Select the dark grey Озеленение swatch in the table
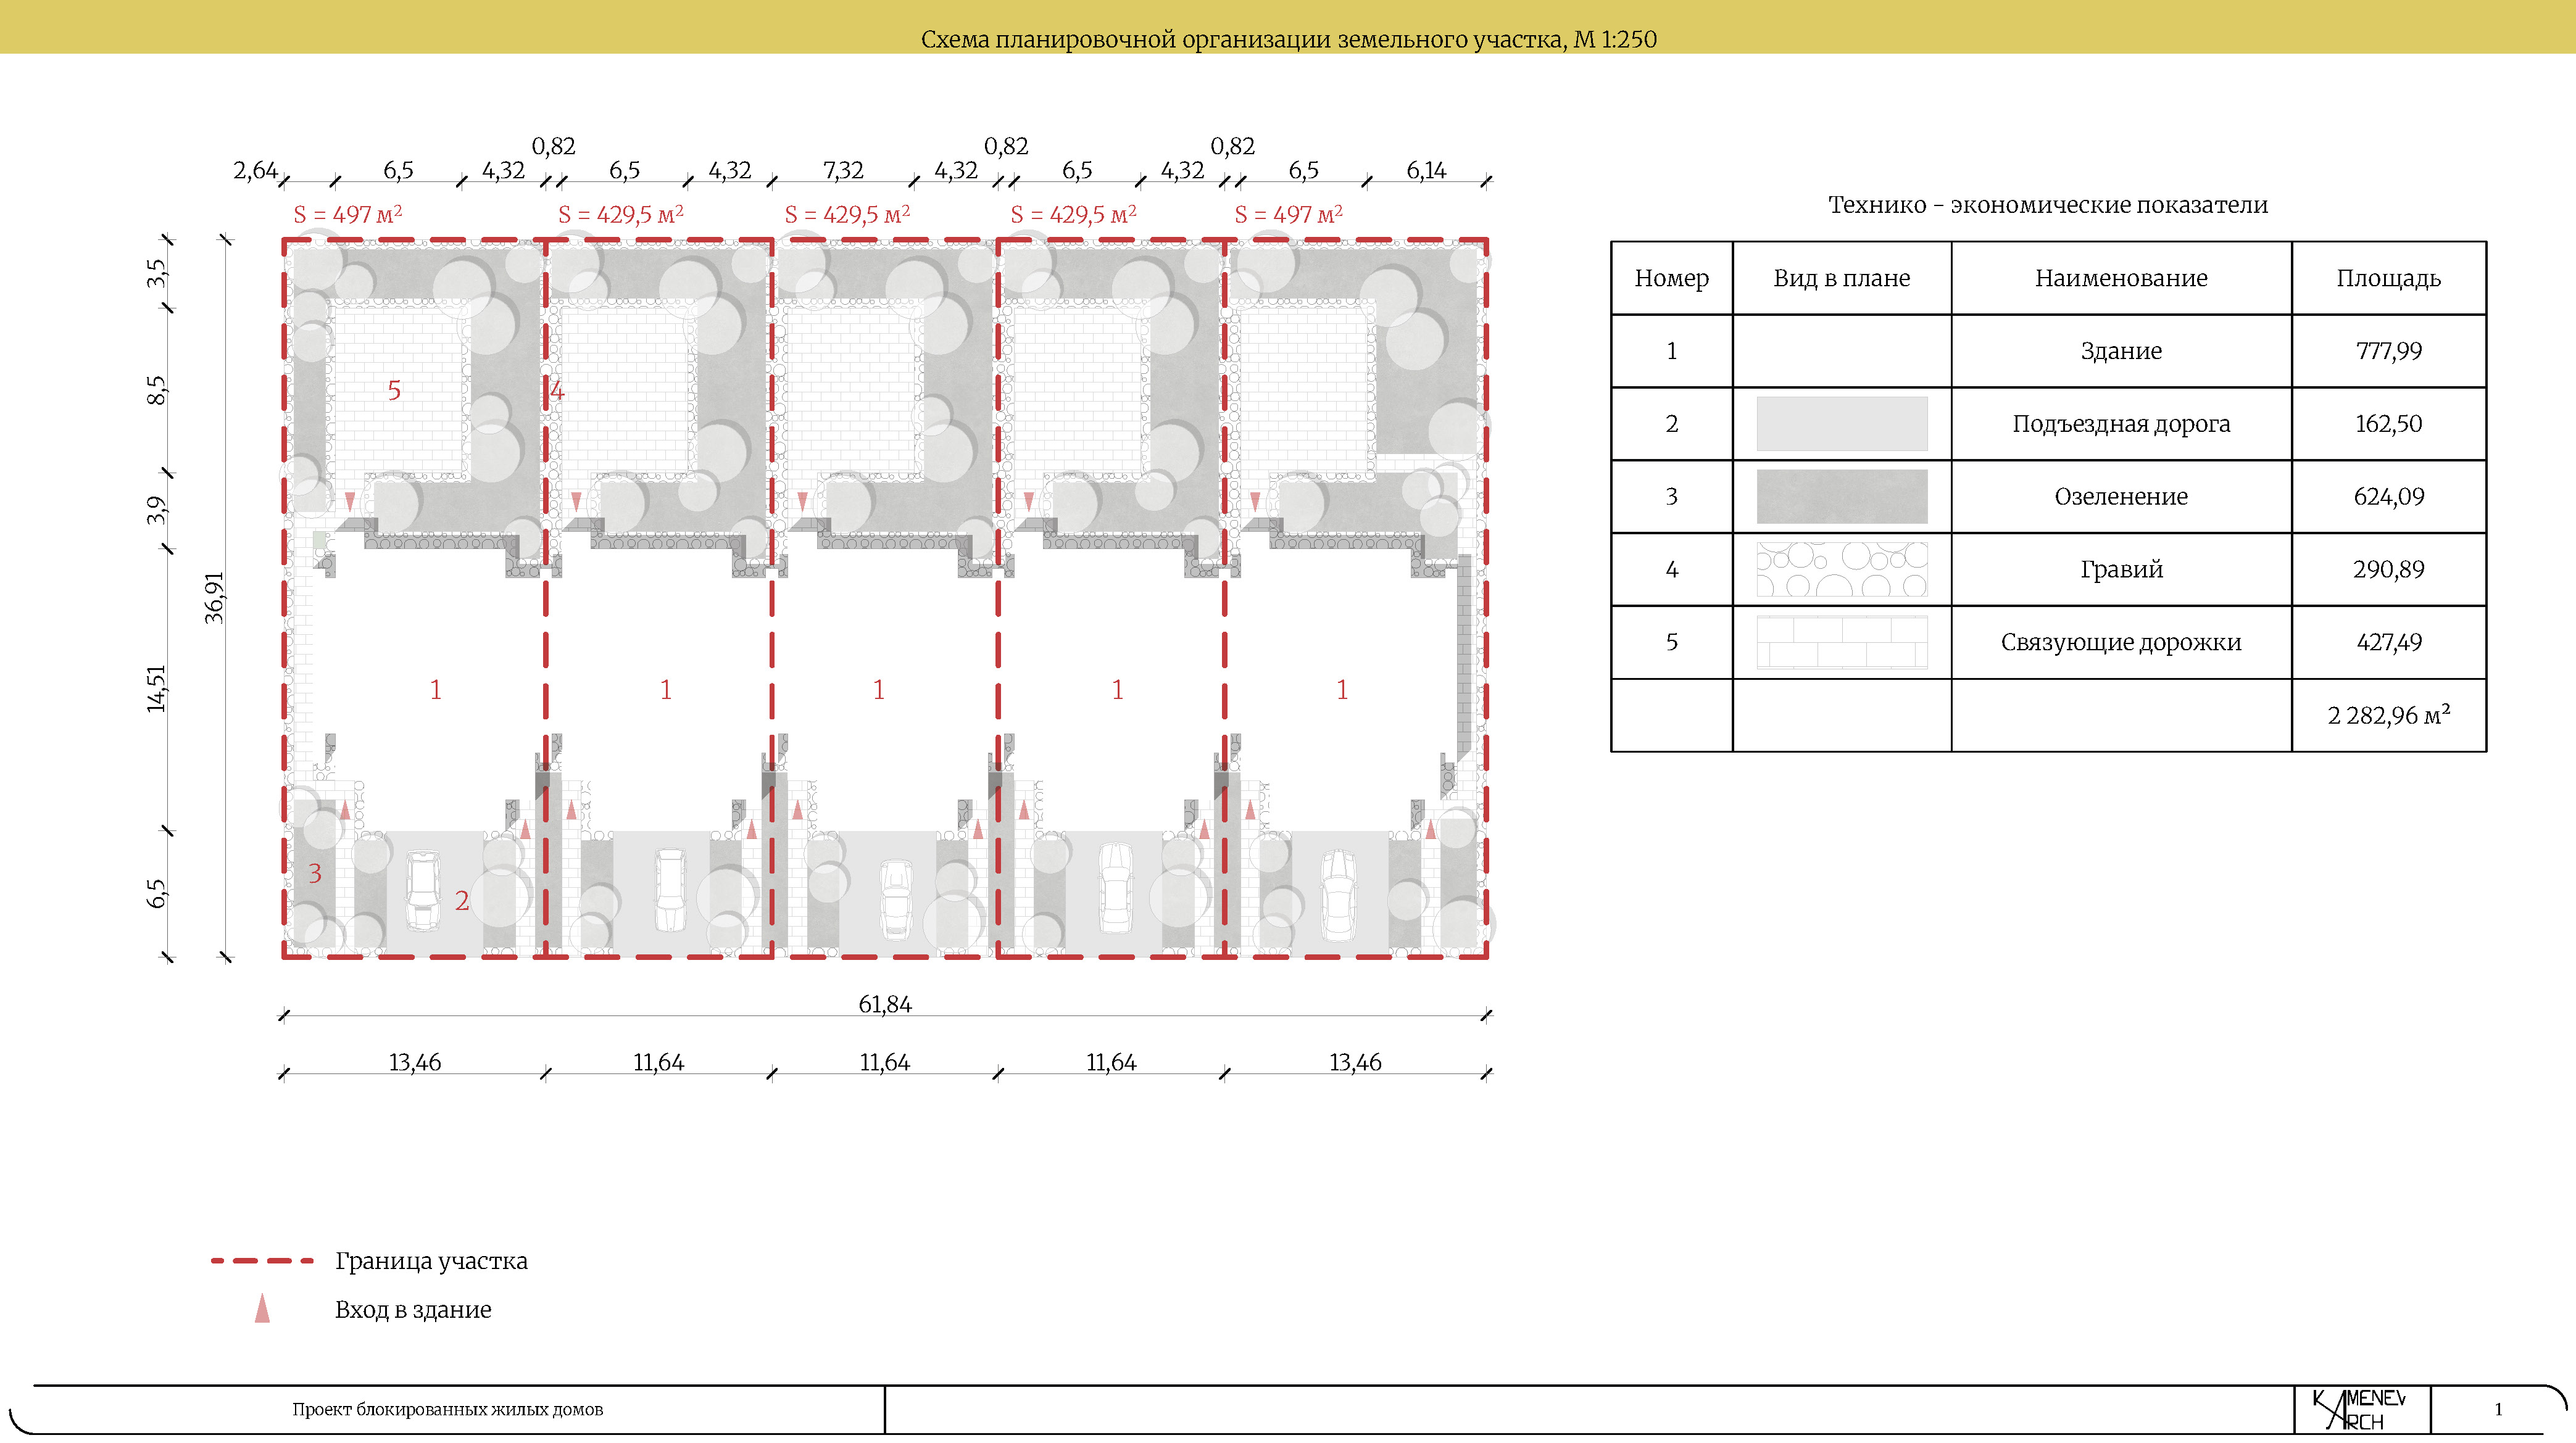The image size is (2576, 1443). [x=1841, y=497]
